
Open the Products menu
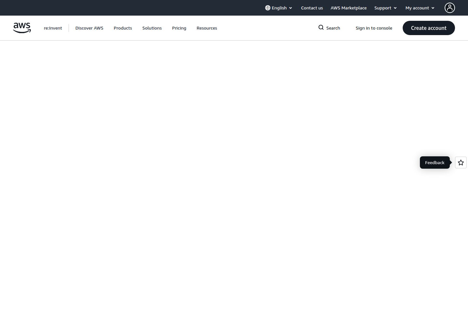pyautogui.click(x=123, y=28)
